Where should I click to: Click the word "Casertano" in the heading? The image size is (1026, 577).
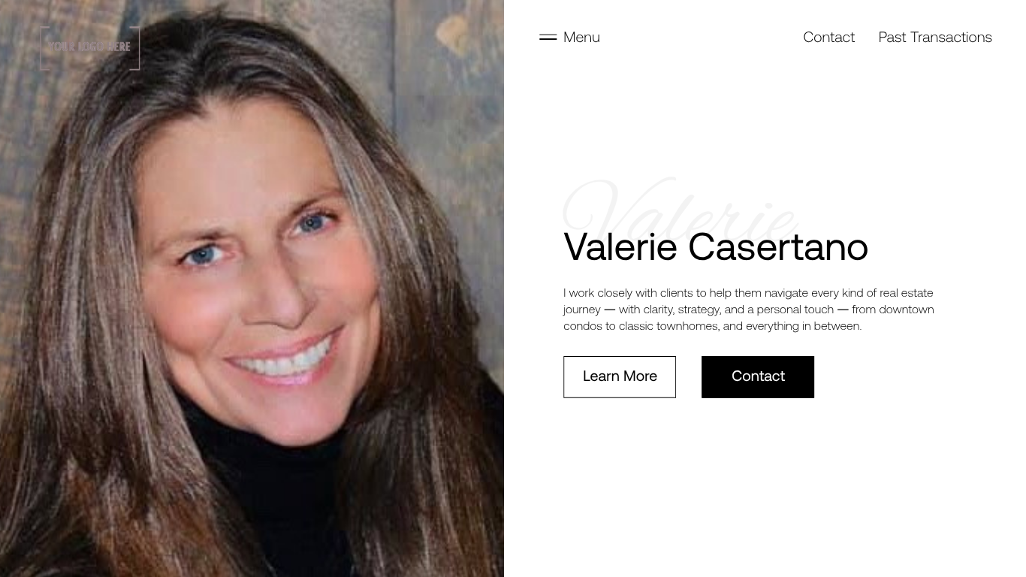778,246
